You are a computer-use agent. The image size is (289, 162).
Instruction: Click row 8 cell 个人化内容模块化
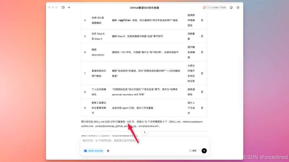click(x=99, y=92)
